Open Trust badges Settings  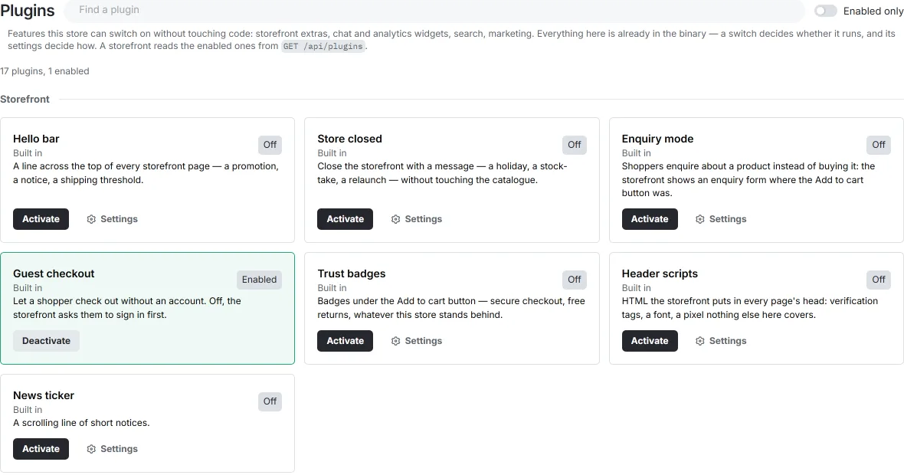point(417,341)
